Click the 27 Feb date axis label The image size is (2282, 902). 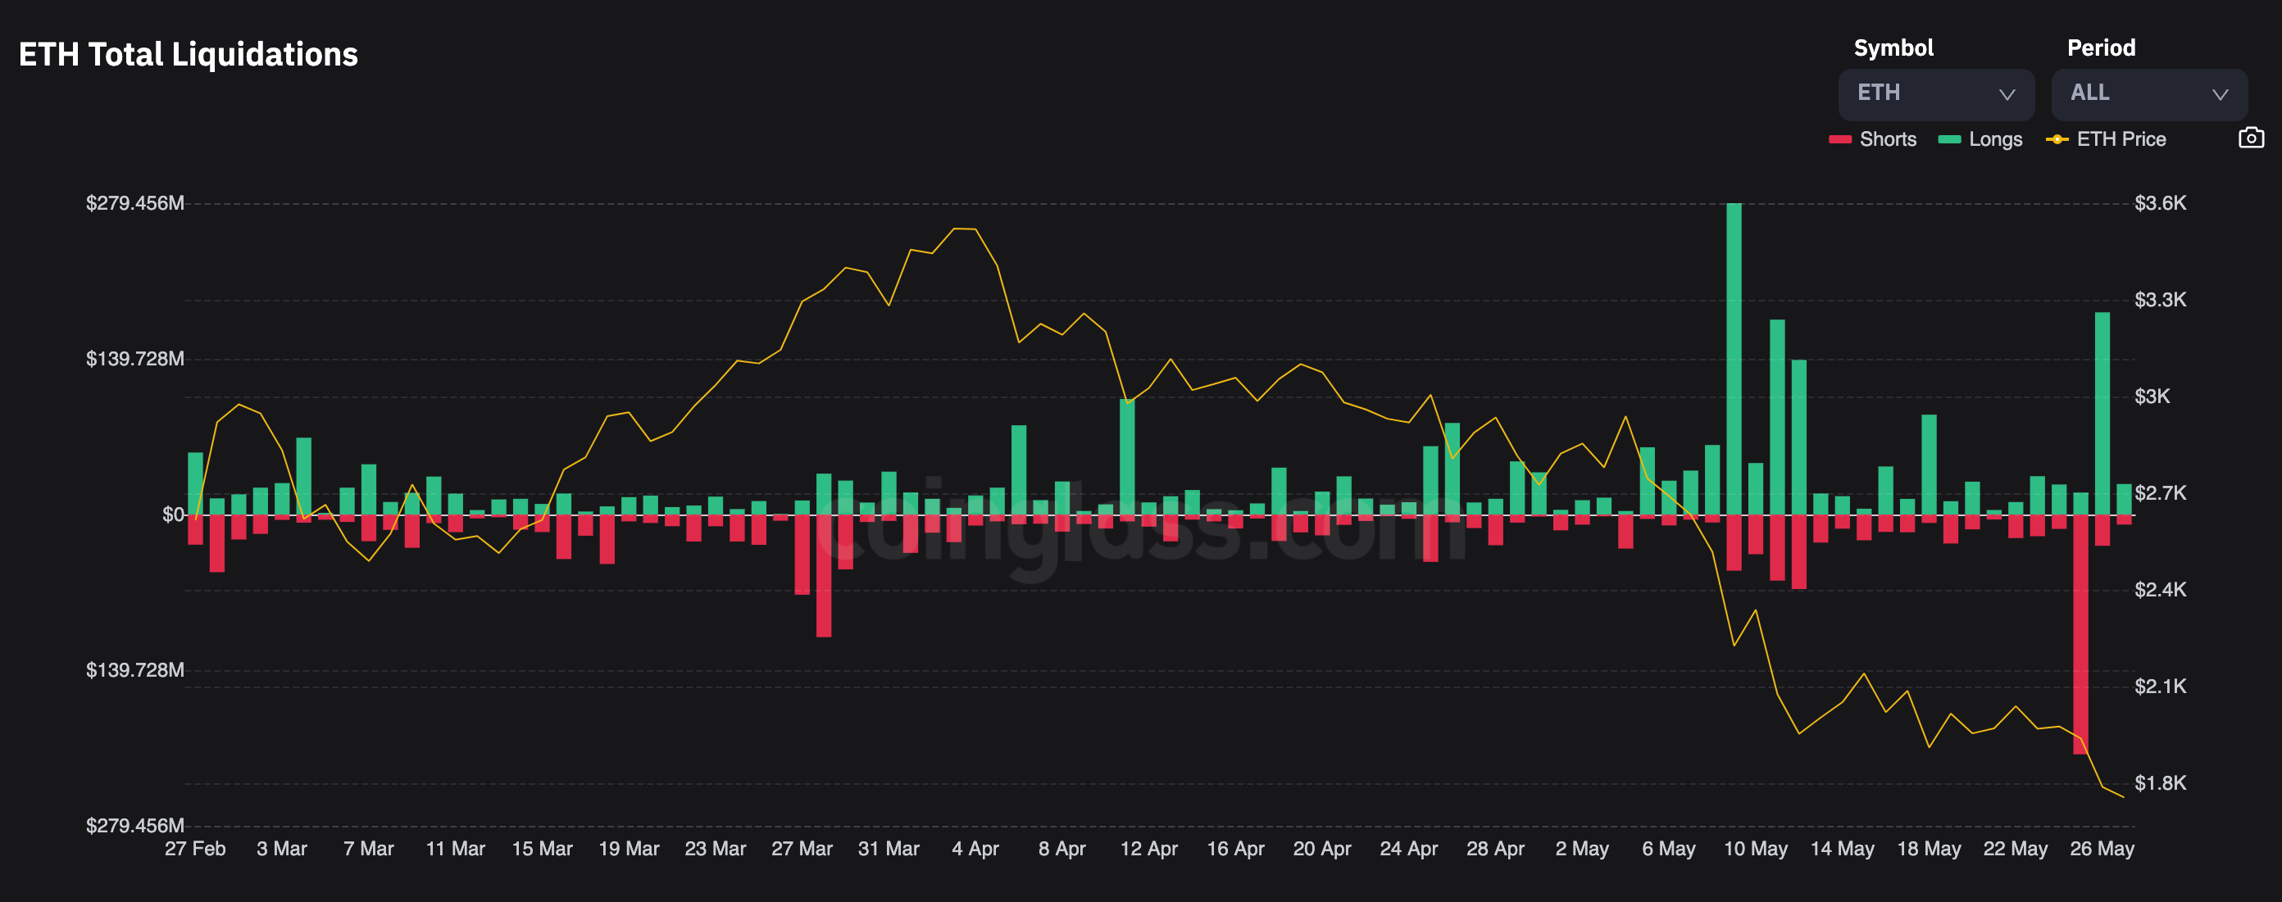click(x=195, y=848)
